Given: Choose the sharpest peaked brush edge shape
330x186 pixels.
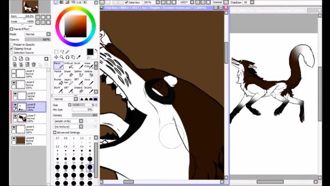Looking at the screenshot, I should [x=82, y=99].
